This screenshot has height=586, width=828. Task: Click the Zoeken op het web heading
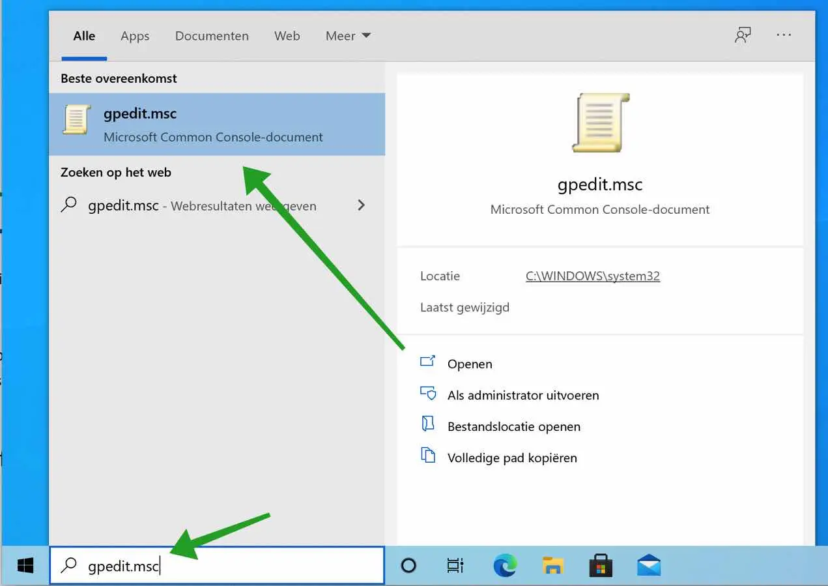click(x=116, y=173)
